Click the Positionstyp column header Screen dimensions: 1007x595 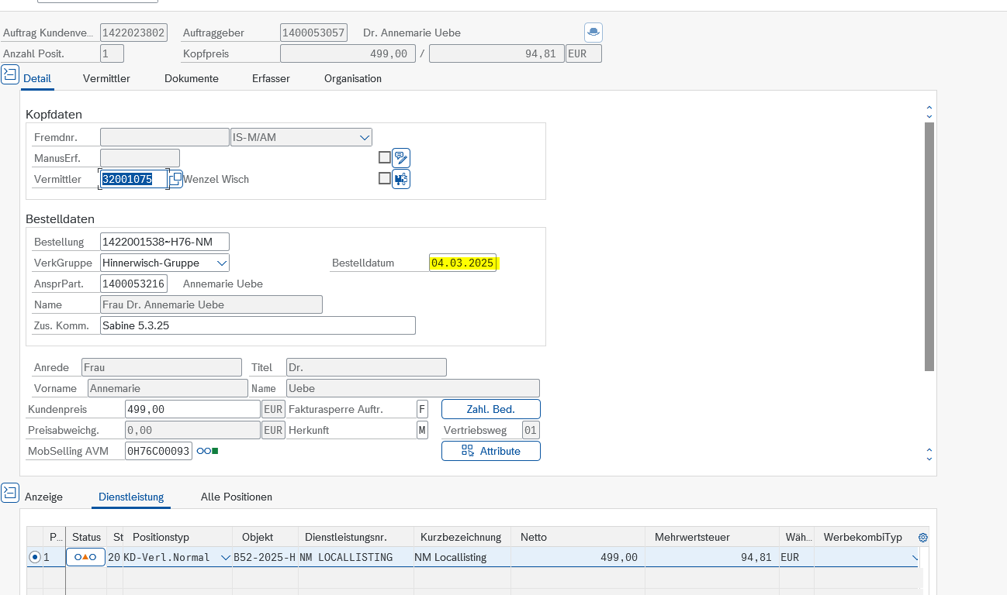coord(178,537)
